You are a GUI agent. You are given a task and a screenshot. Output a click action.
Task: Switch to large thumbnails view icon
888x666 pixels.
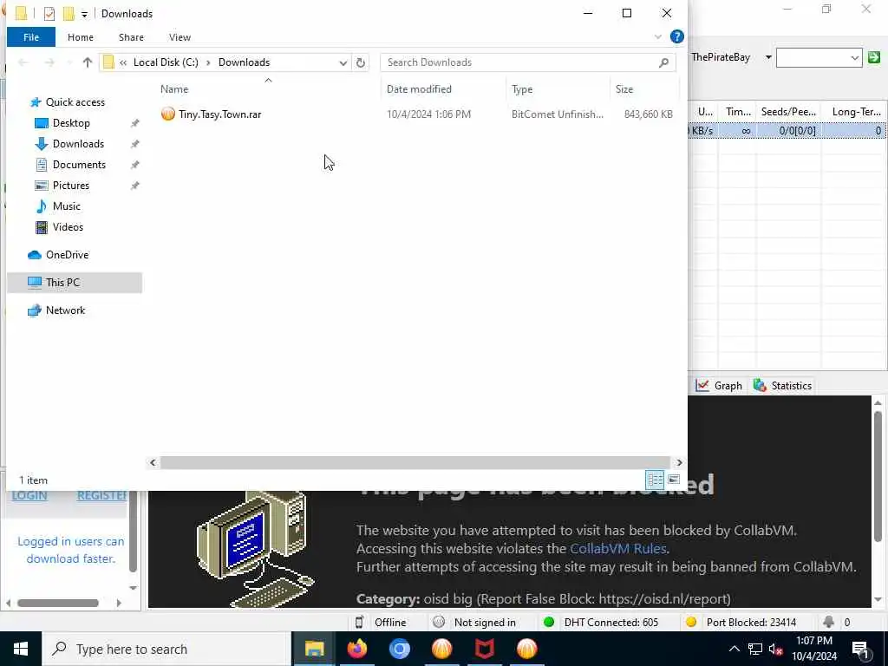[674, 480]
